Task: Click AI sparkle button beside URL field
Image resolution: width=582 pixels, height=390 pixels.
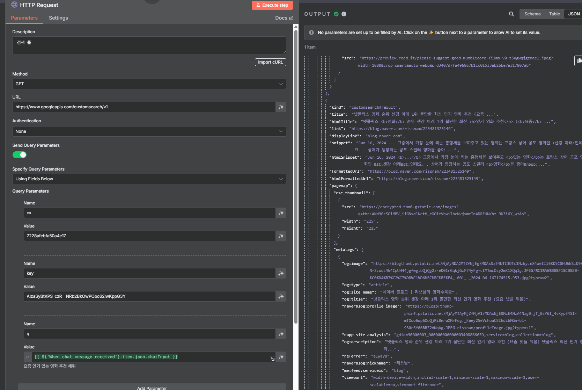Action: click(x=281, y=107)
